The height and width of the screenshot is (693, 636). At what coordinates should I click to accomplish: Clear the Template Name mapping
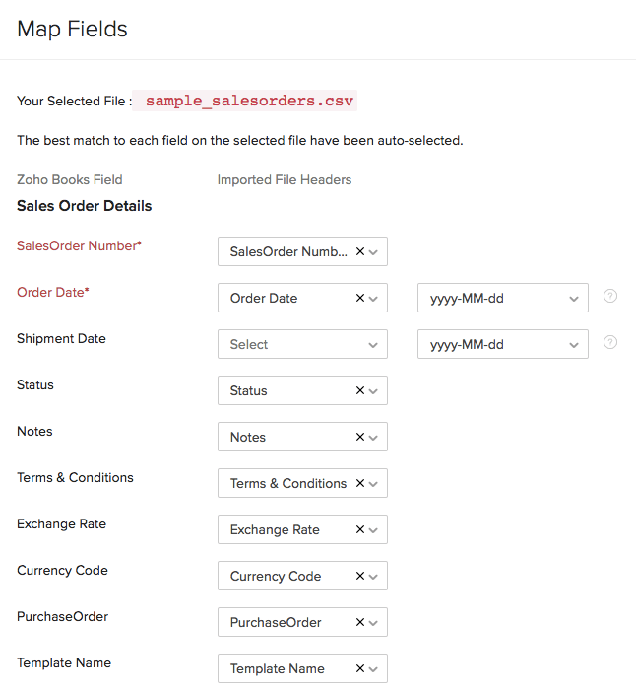click(x=360, y=668)
